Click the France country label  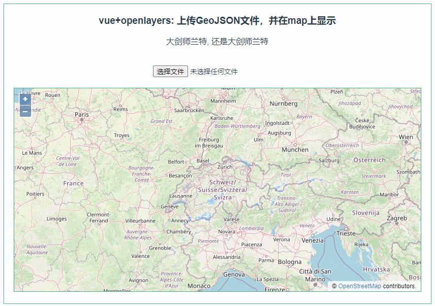pyautogui.click(x=73, y=183)
